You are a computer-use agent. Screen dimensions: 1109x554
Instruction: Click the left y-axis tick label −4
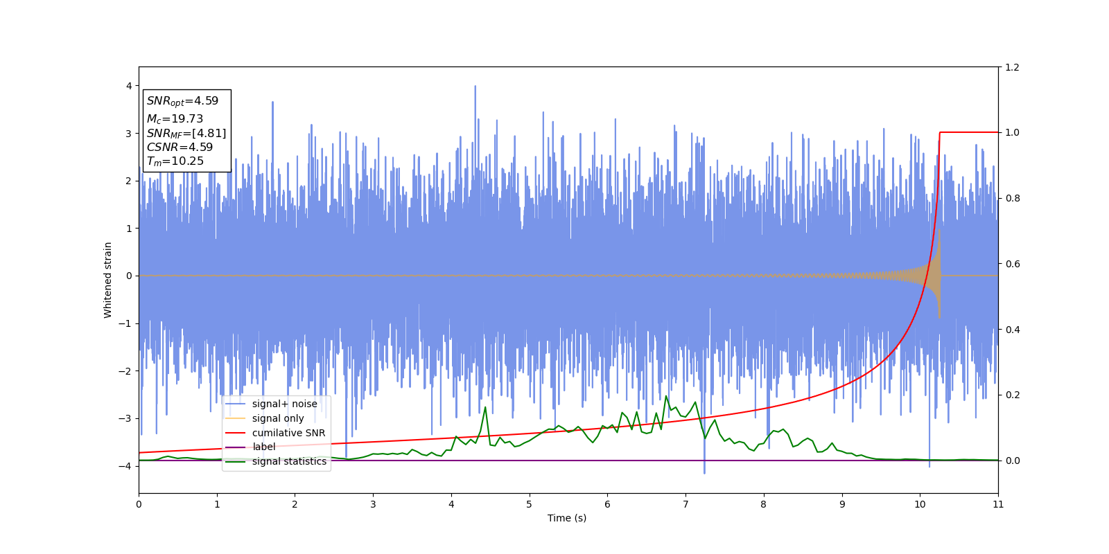125,466
